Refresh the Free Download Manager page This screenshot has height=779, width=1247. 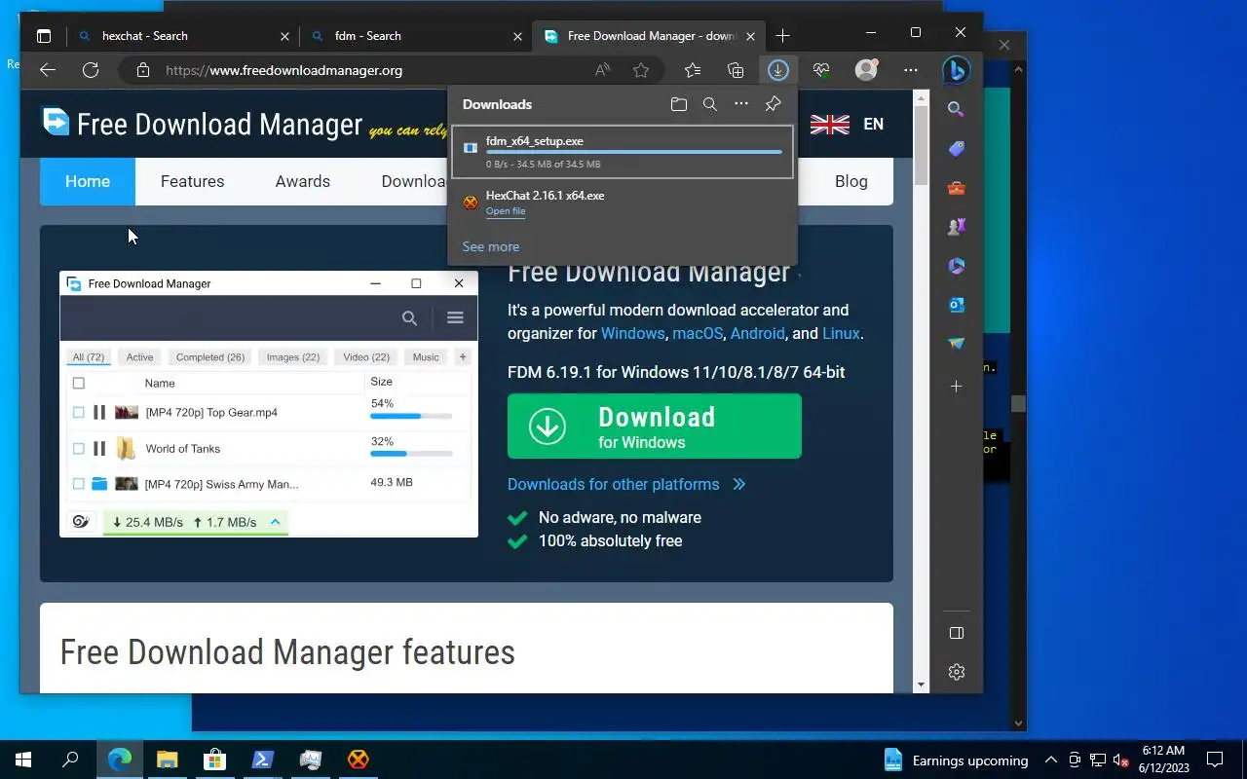91,70
